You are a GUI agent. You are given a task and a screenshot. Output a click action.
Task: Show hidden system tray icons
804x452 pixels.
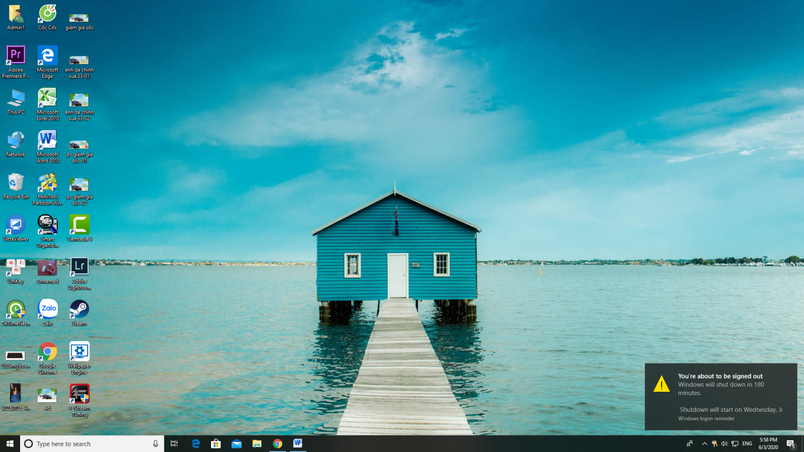coord(704,443)
